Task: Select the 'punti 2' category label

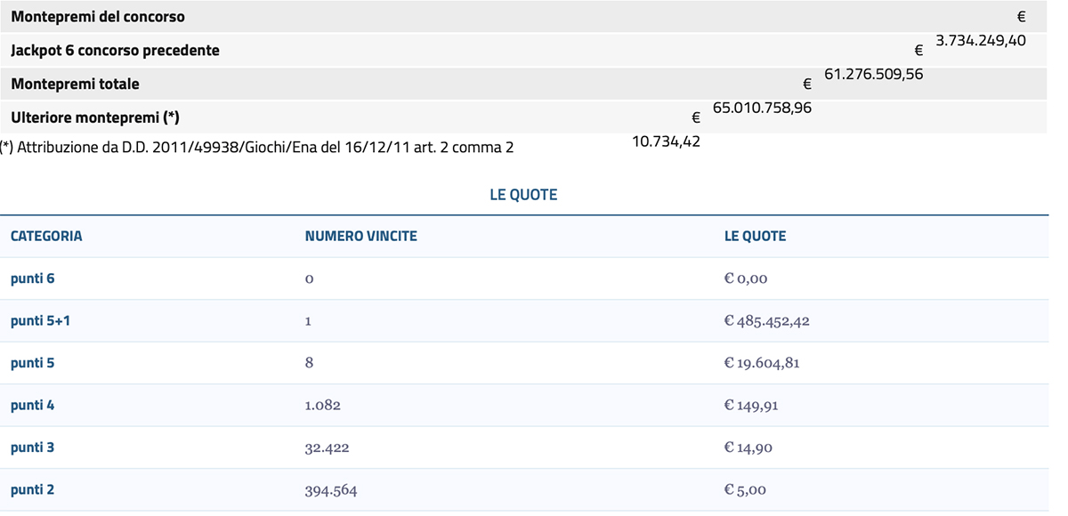Action: tap(32, 489)
